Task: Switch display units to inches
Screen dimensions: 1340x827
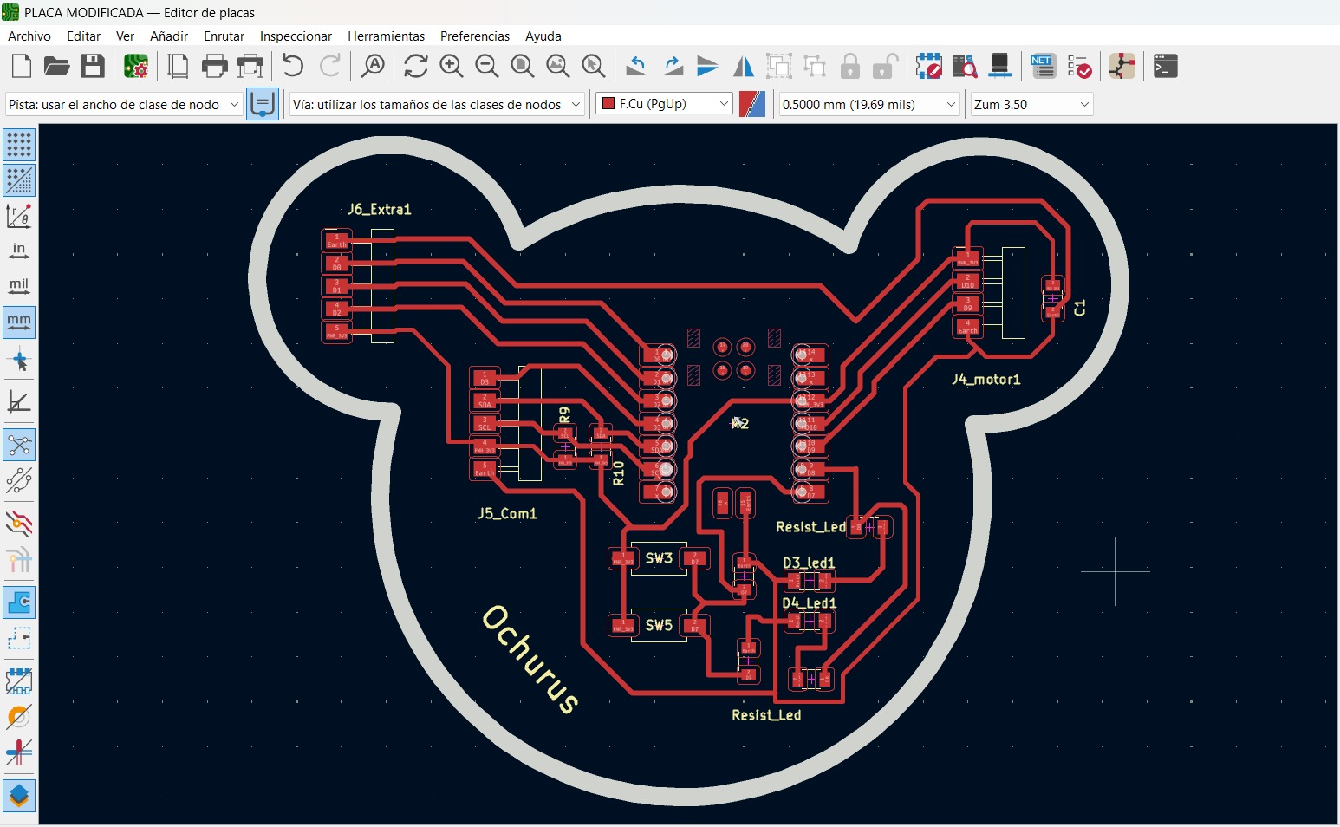Action: (20, 251)
